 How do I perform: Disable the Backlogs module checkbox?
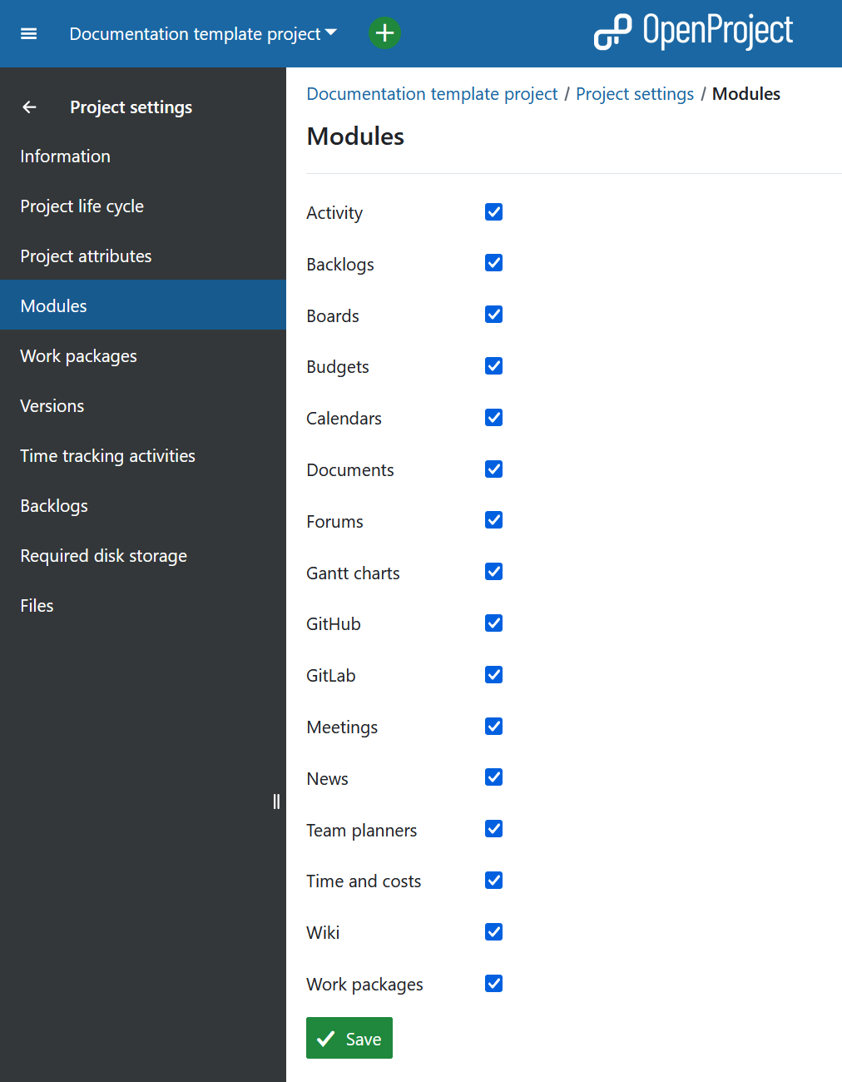[x=494, y=263]
